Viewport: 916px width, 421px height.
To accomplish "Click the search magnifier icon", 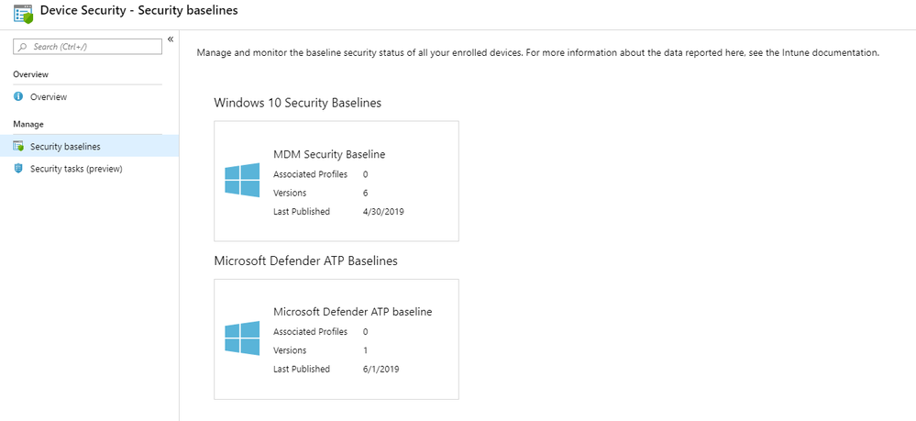I will 23,46.
